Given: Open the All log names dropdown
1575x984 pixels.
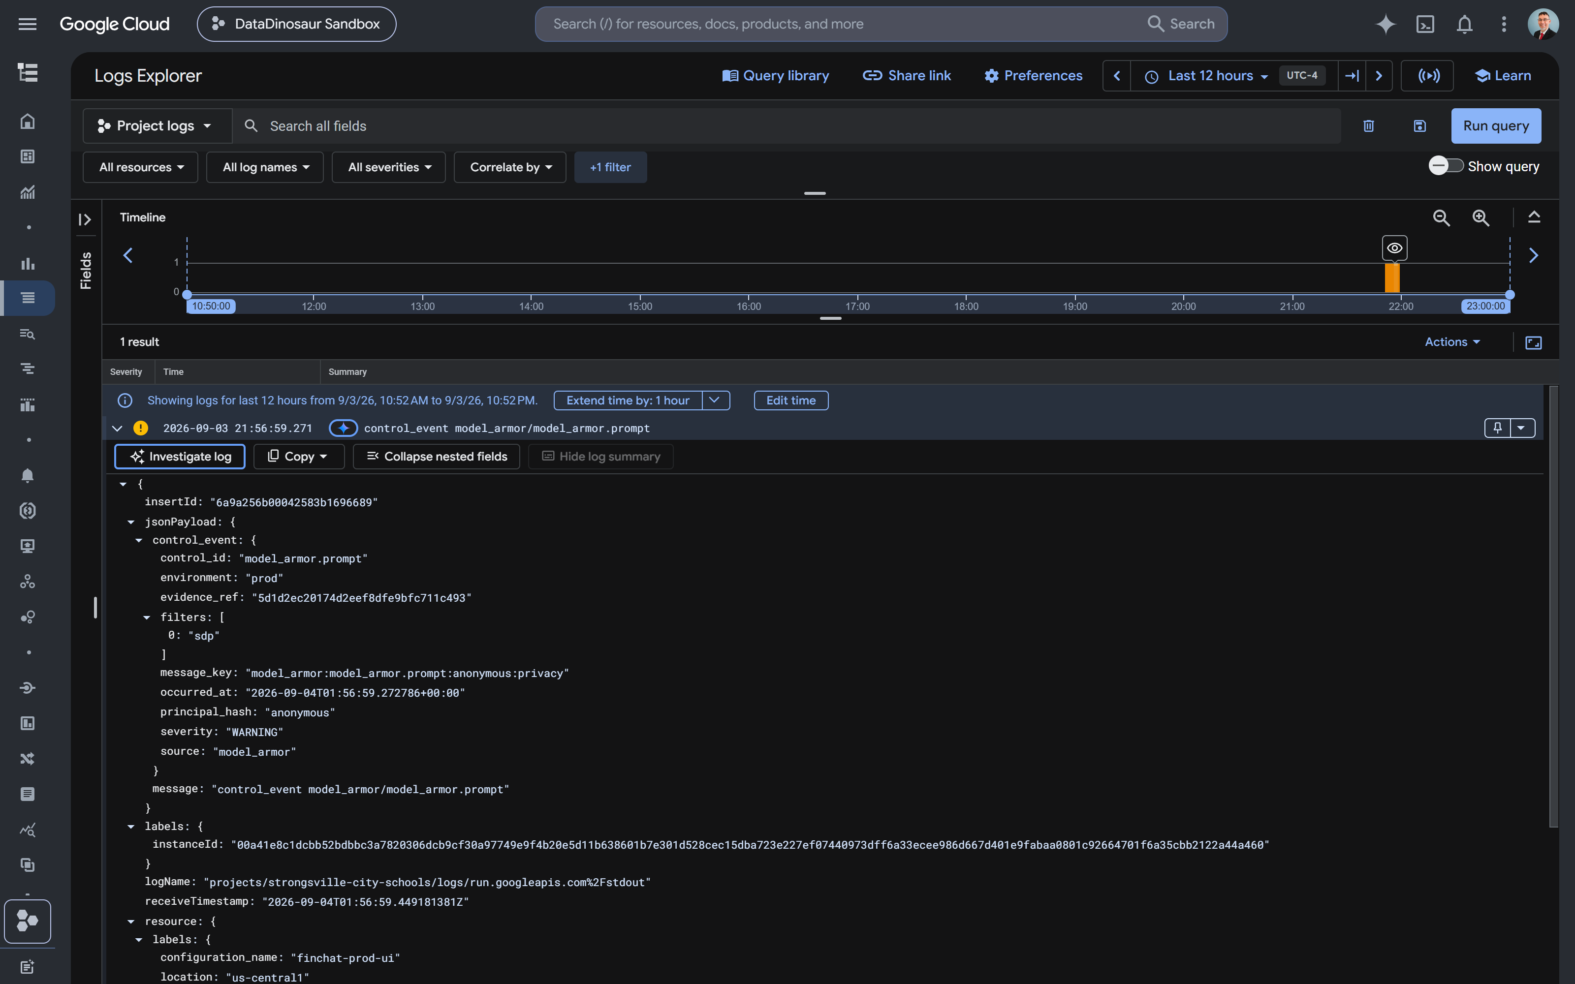Looking at the screenshot, I should point(265,167).
